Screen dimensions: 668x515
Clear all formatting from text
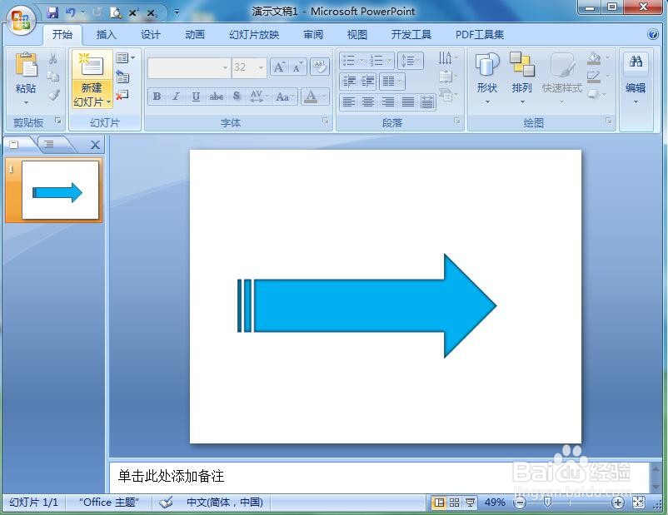pos(320,67)
